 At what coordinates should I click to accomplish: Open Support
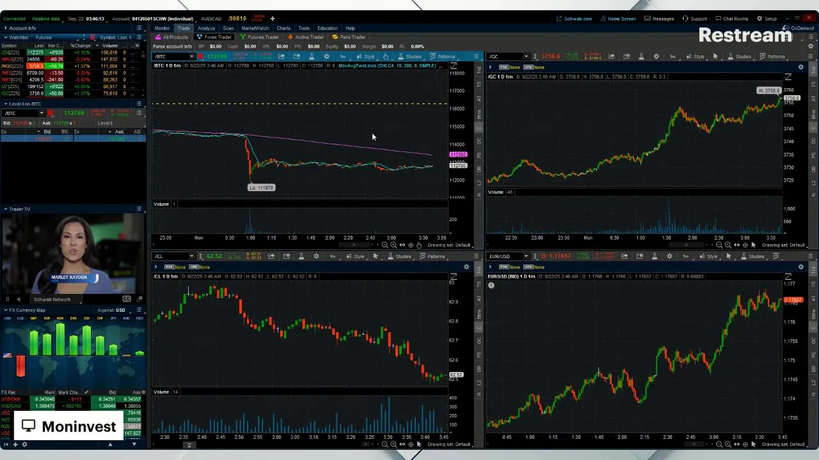[695, 19]
